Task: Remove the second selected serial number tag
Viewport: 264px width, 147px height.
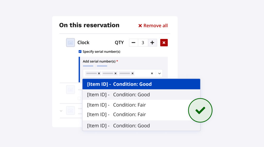Action: [115, 73]
